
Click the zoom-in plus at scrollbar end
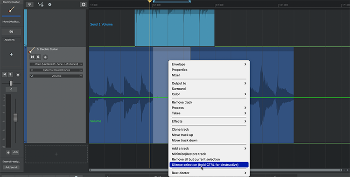(x=348, y=170)
